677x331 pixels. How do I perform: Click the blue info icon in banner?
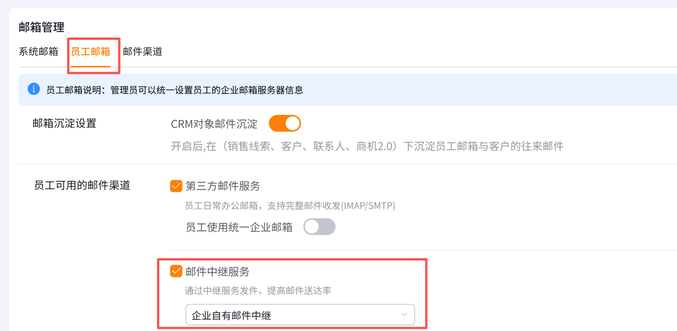click(x=34, y=89)
